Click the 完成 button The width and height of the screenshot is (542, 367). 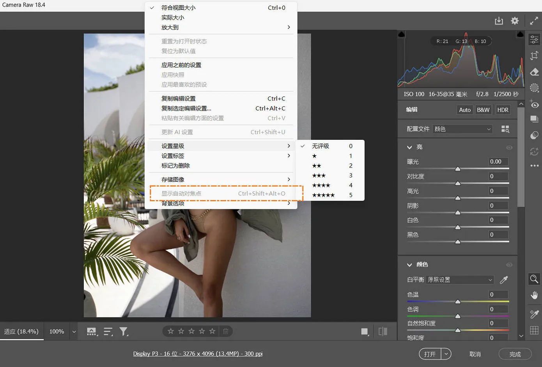(x=515, y=354)
